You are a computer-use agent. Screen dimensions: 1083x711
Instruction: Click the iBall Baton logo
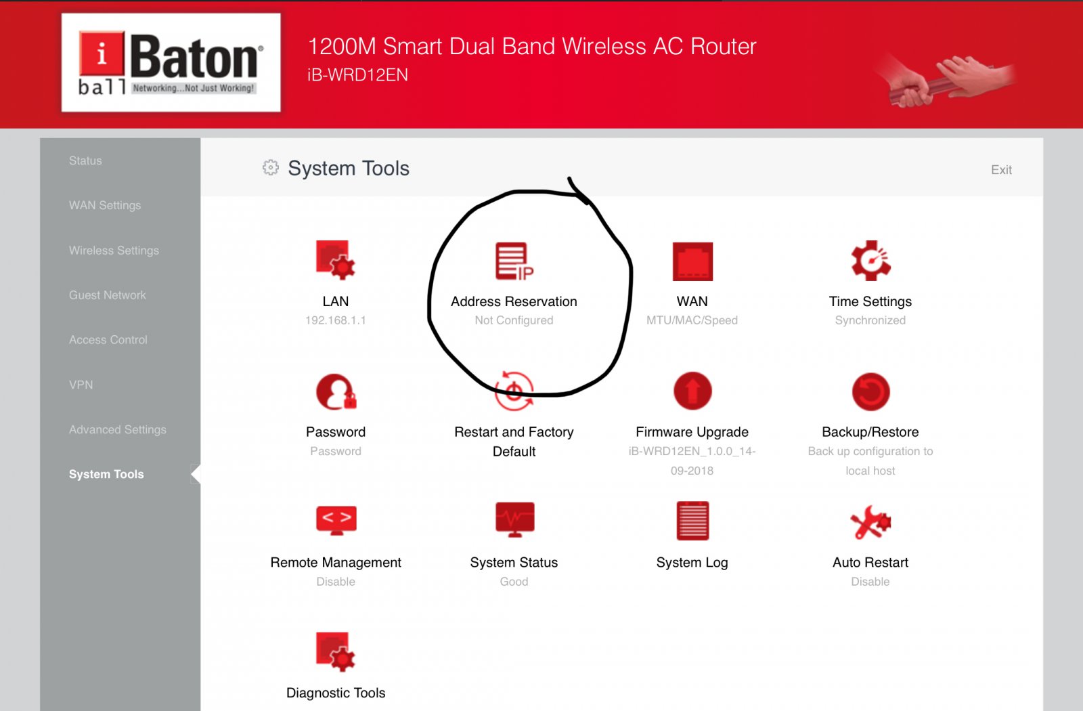pos(171,63)
